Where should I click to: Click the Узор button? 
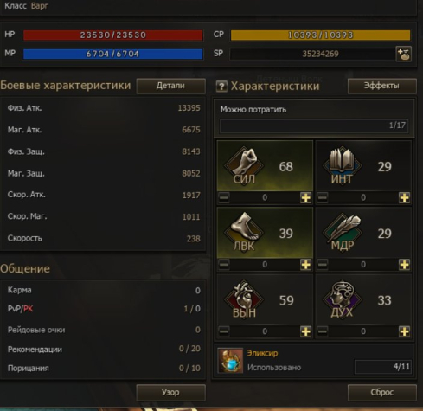170,393
